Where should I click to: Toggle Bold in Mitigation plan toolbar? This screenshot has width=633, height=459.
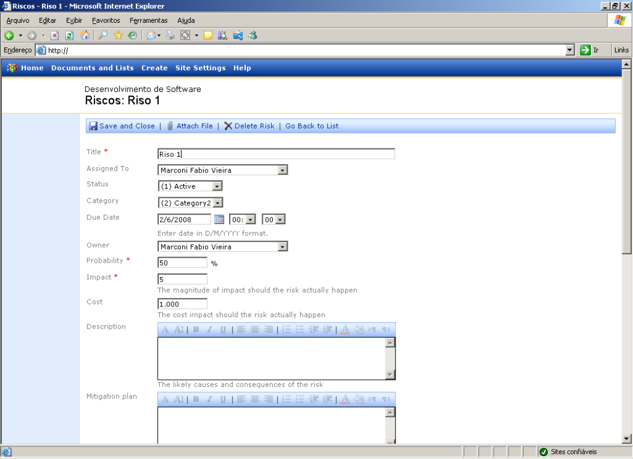coord(196,400)
